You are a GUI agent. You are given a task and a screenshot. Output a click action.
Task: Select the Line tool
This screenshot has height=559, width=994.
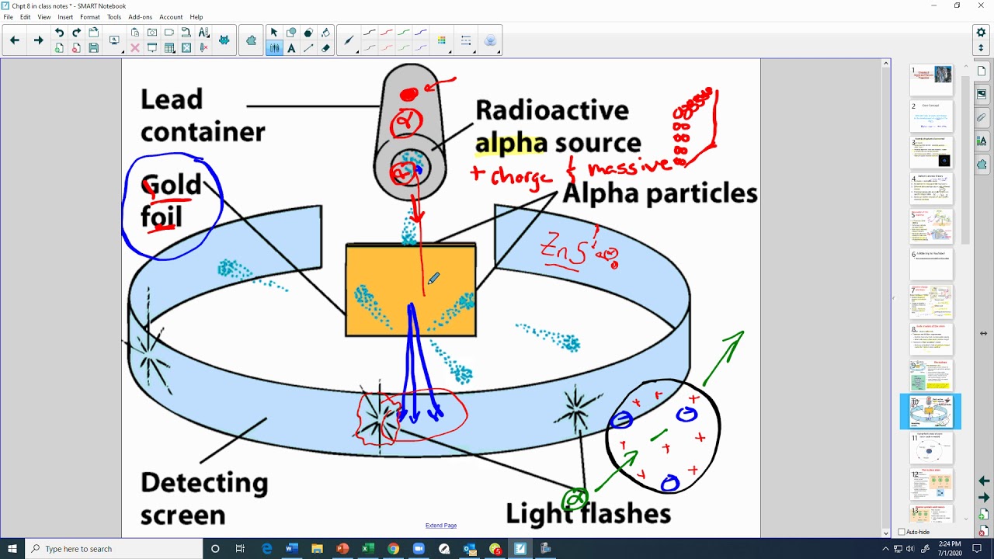tap(308, 48)
